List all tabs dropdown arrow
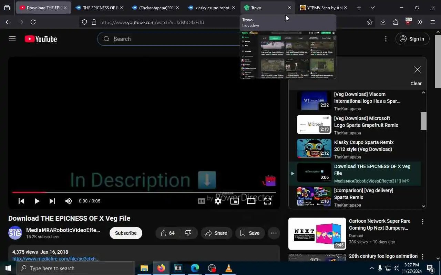Image resolution: width=441 pixels, height=275 pixels. 372,8
